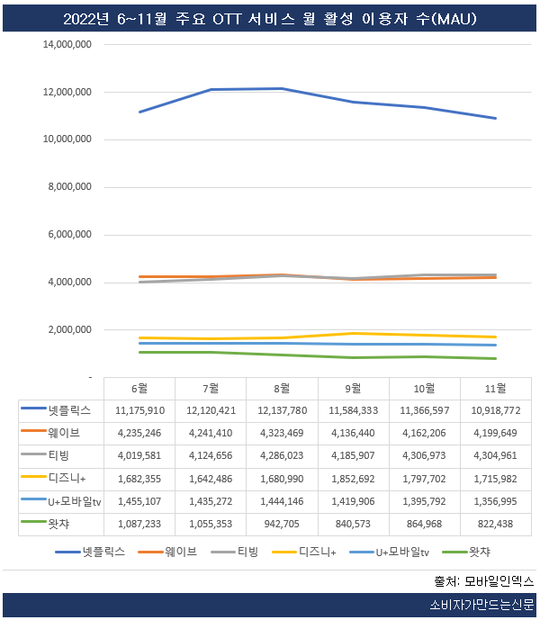Click the gray 티빙 legend line swatch
The height and width of the screenshot is (620, 540).
pos(223,552)
